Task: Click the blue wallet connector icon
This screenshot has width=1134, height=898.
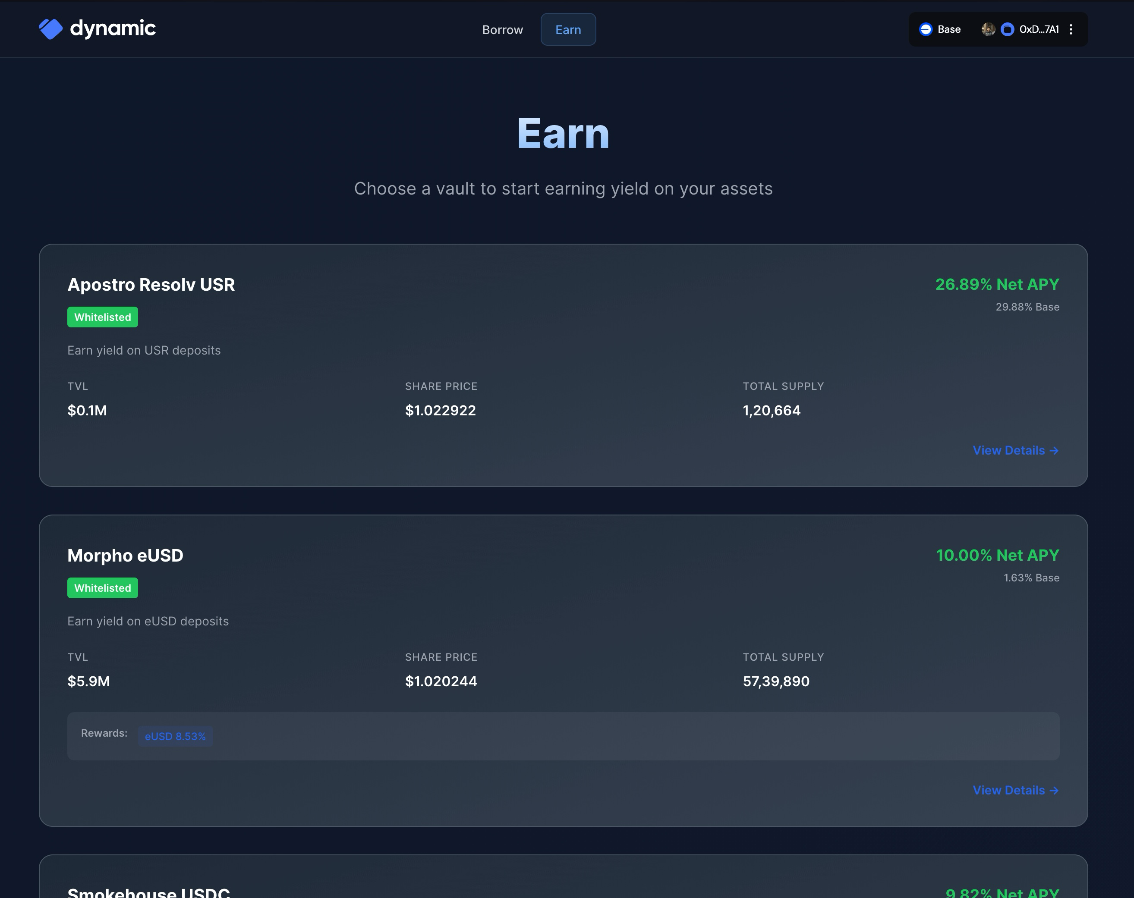Action: coord(1007,29)
